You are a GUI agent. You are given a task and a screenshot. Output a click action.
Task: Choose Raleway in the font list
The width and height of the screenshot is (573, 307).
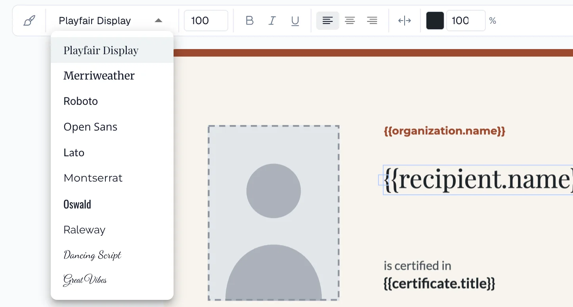pos(112,230)
